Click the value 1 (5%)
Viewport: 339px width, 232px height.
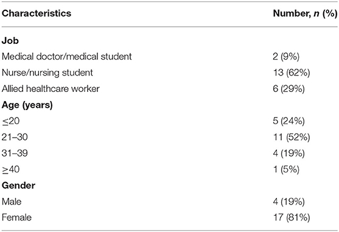click(286, 169)
